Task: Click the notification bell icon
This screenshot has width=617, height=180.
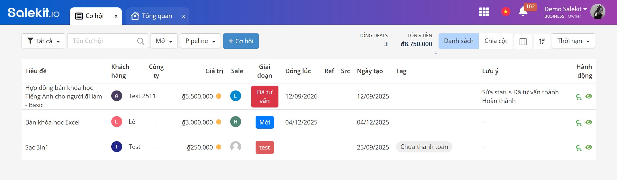Action: 523,12
